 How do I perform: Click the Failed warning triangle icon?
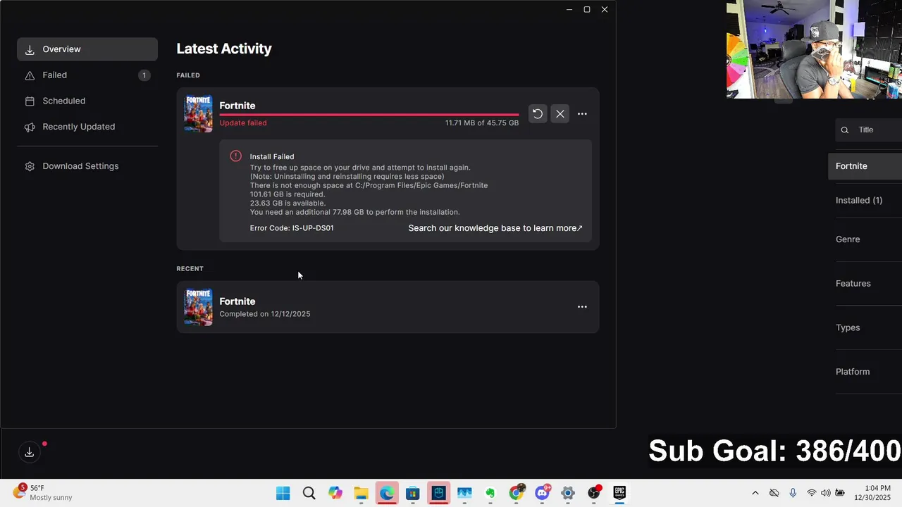[x=30, y=75]
